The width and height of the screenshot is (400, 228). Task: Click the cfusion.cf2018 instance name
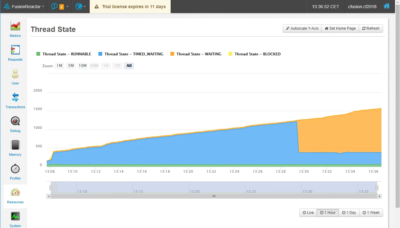pyautogui.click(x=362, y=7)
